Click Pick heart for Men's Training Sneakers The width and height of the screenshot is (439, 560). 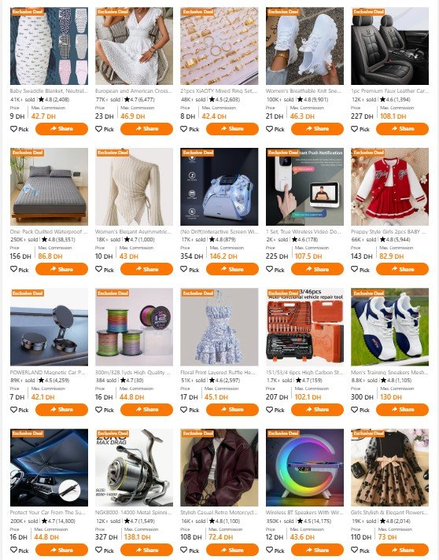pos(354,410)
